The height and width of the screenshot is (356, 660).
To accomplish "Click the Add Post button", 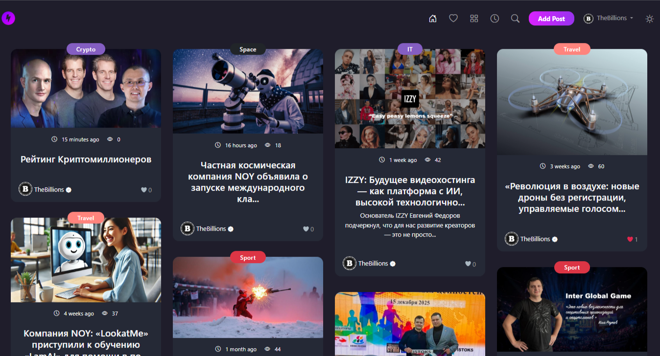I will [x=551, y=19].
